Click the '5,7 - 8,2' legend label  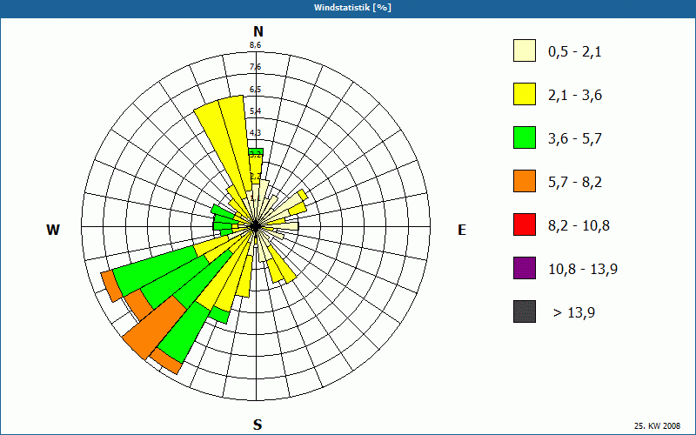coord(575,183)
